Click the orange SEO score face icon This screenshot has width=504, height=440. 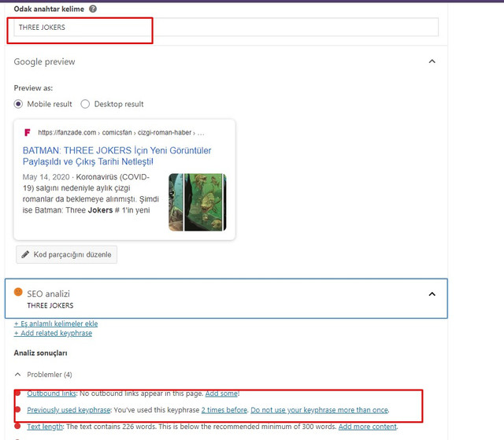tap(18, 292)
